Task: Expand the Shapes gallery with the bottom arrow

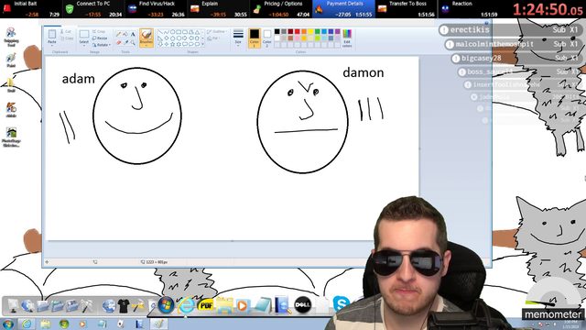Action: [x=203, y=45]
